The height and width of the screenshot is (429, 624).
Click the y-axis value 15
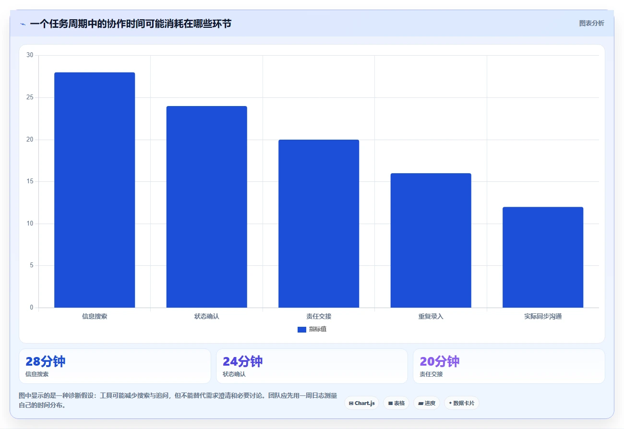tap(30, 181)
